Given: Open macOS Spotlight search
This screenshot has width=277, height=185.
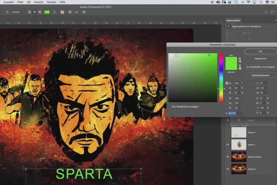Looking at the screenshot, I should (261, 2).
